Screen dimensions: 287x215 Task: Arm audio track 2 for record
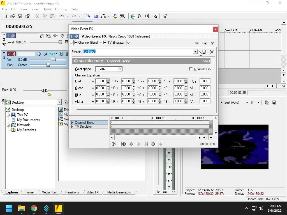39,54
